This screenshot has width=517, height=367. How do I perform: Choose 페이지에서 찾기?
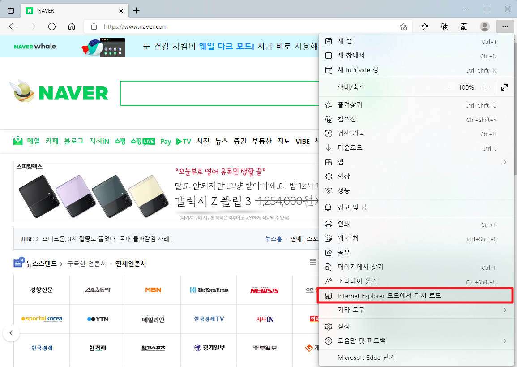click(x=416, y=267)
